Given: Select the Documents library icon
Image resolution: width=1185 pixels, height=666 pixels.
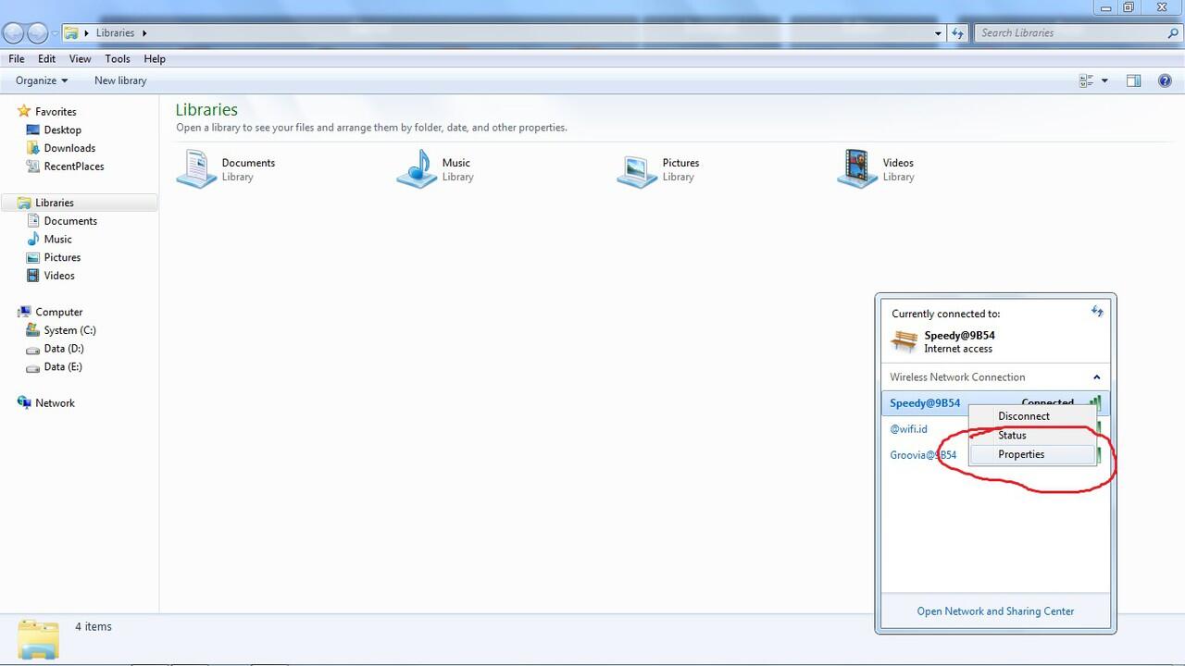Looking at the screenshot, I should click(196, 168).
